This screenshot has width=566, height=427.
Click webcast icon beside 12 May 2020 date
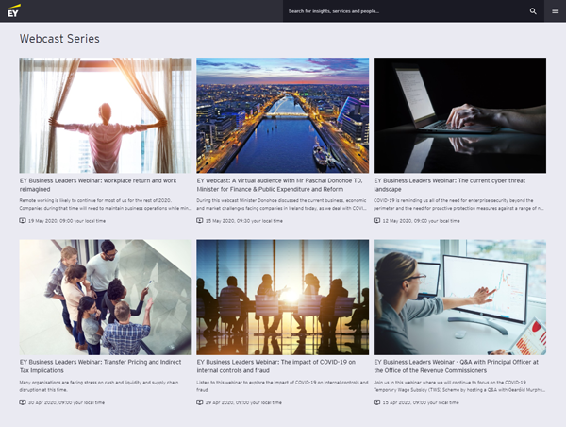377,220
